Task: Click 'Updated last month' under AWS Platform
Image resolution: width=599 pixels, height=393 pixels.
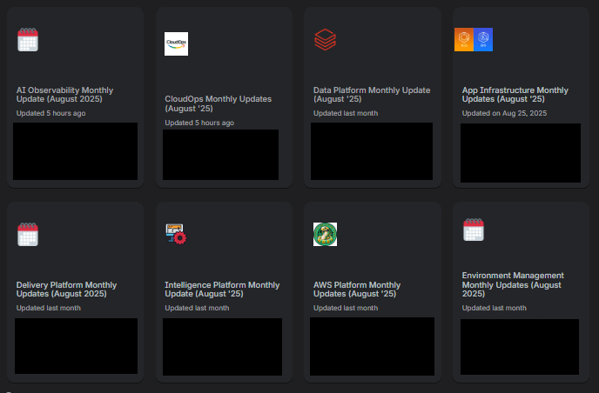Action: [346, 308]
